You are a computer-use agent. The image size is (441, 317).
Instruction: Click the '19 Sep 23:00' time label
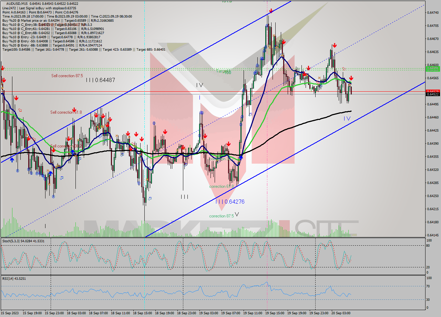pyautogui.click(x=319, y=313)
